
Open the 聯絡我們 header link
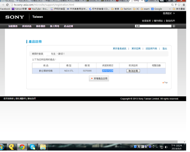170,21
